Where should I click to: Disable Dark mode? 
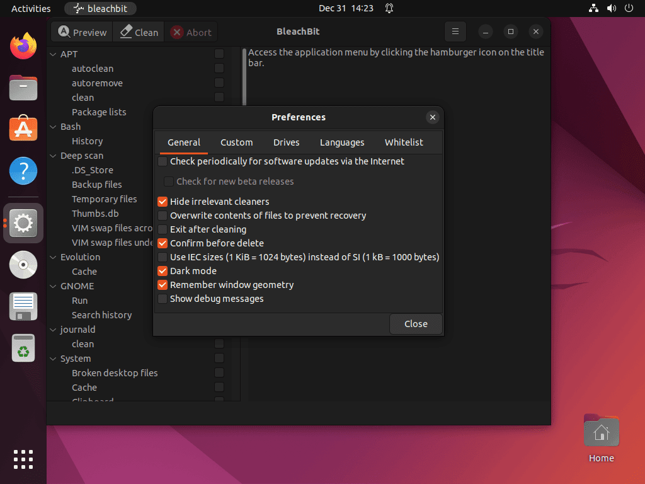163,271
